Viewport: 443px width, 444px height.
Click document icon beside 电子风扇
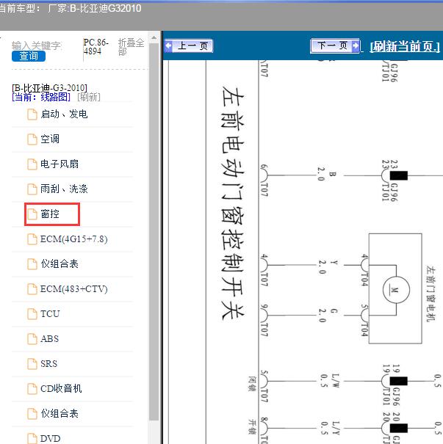click(32, 164)
